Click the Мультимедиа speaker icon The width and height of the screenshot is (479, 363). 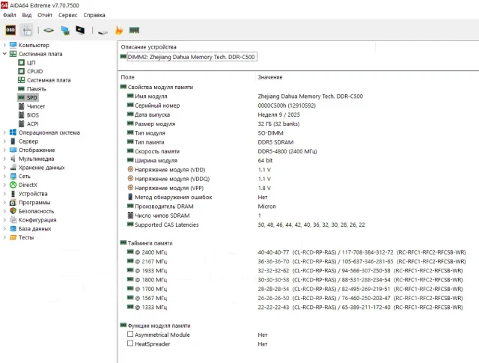13,159
